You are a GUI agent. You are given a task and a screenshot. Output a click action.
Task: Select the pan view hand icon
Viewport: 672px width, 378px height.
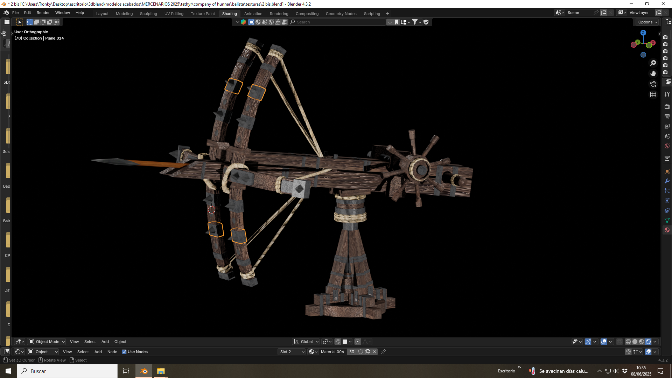click(x=653, y=73)
